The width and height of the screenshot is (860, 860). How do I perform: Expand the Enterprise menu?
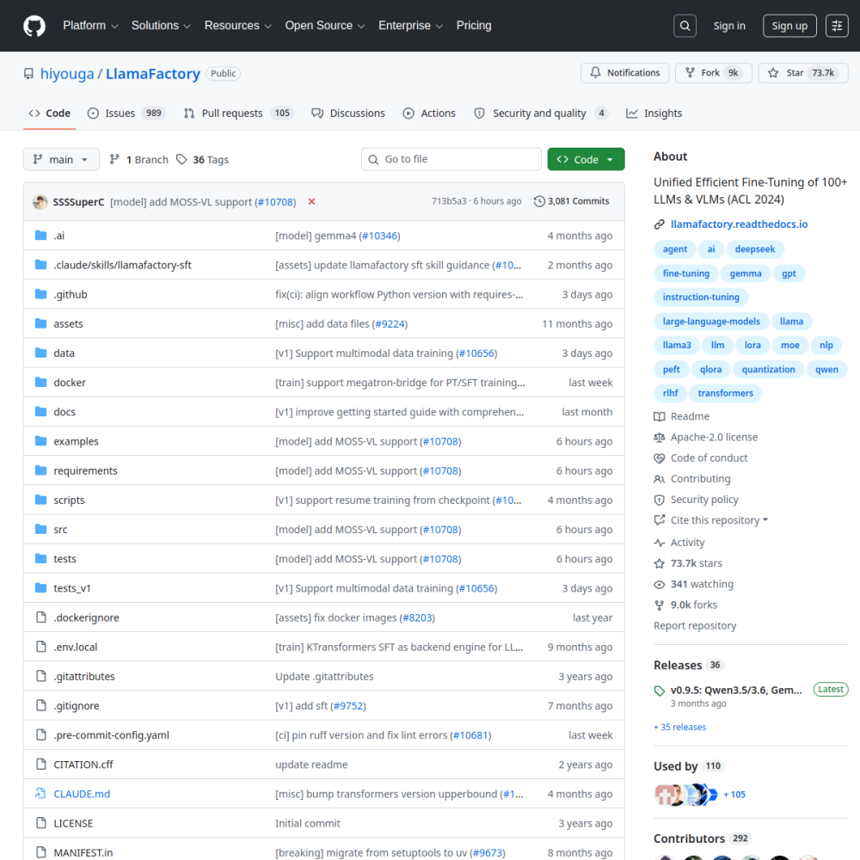coord(410,26)
